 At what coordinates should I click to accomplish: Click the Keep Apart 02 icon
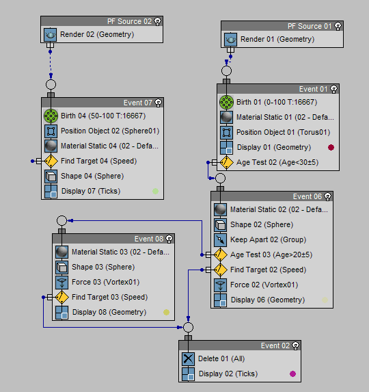coord(220,239)
